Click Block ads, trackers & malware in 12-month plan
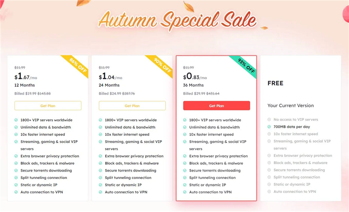Image resolution: width=349 pixels, height=212 pixels. [47, 164]
